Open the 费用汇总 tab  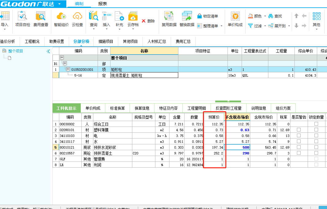pos(183,41)
